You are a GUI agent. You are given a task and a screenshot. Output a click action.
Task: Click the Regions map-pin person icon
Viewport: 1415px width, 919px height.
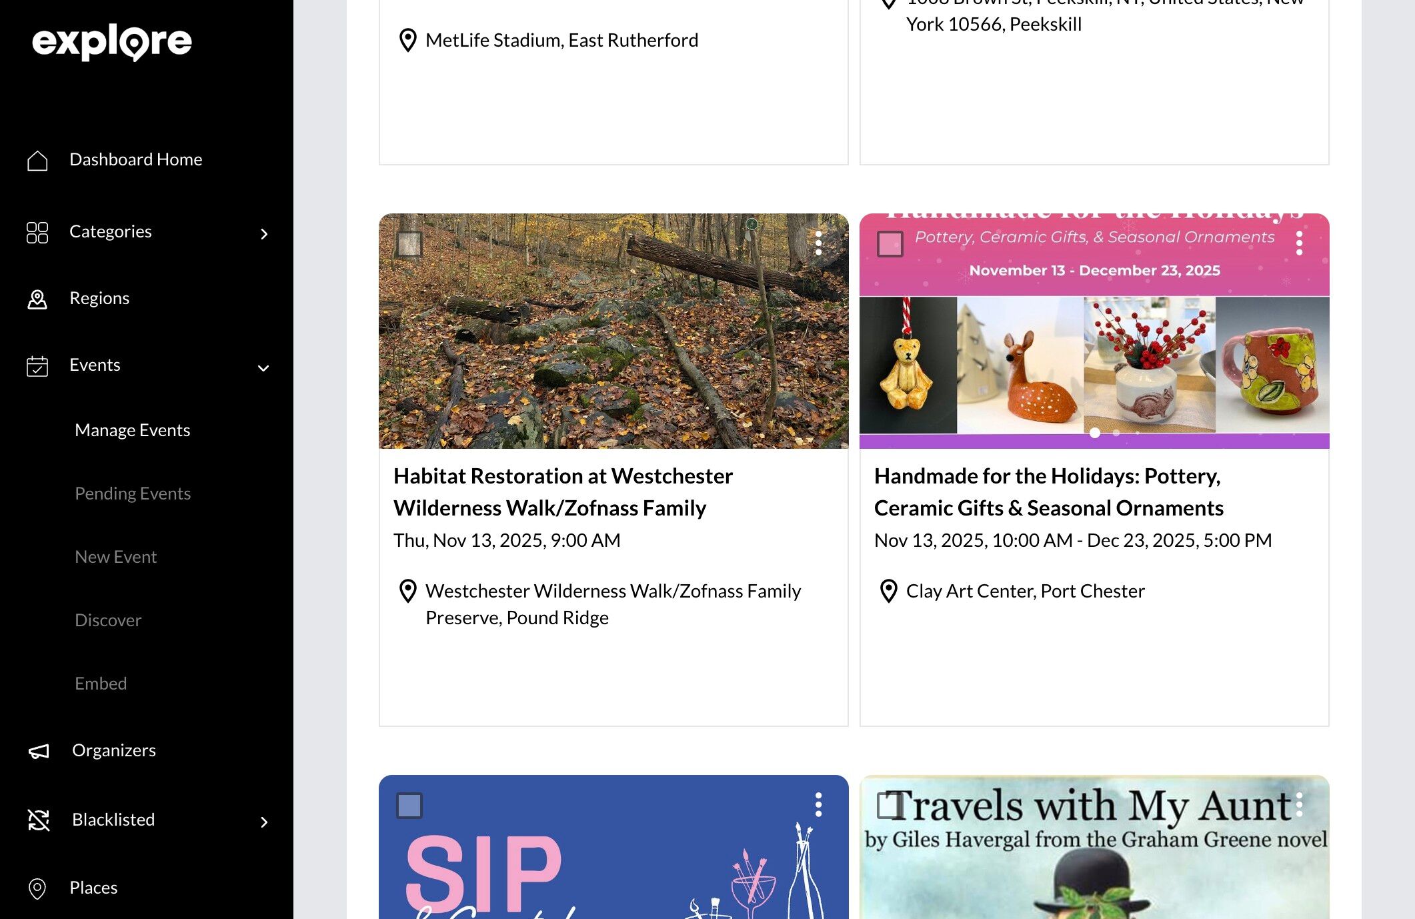tap(37, 299)
